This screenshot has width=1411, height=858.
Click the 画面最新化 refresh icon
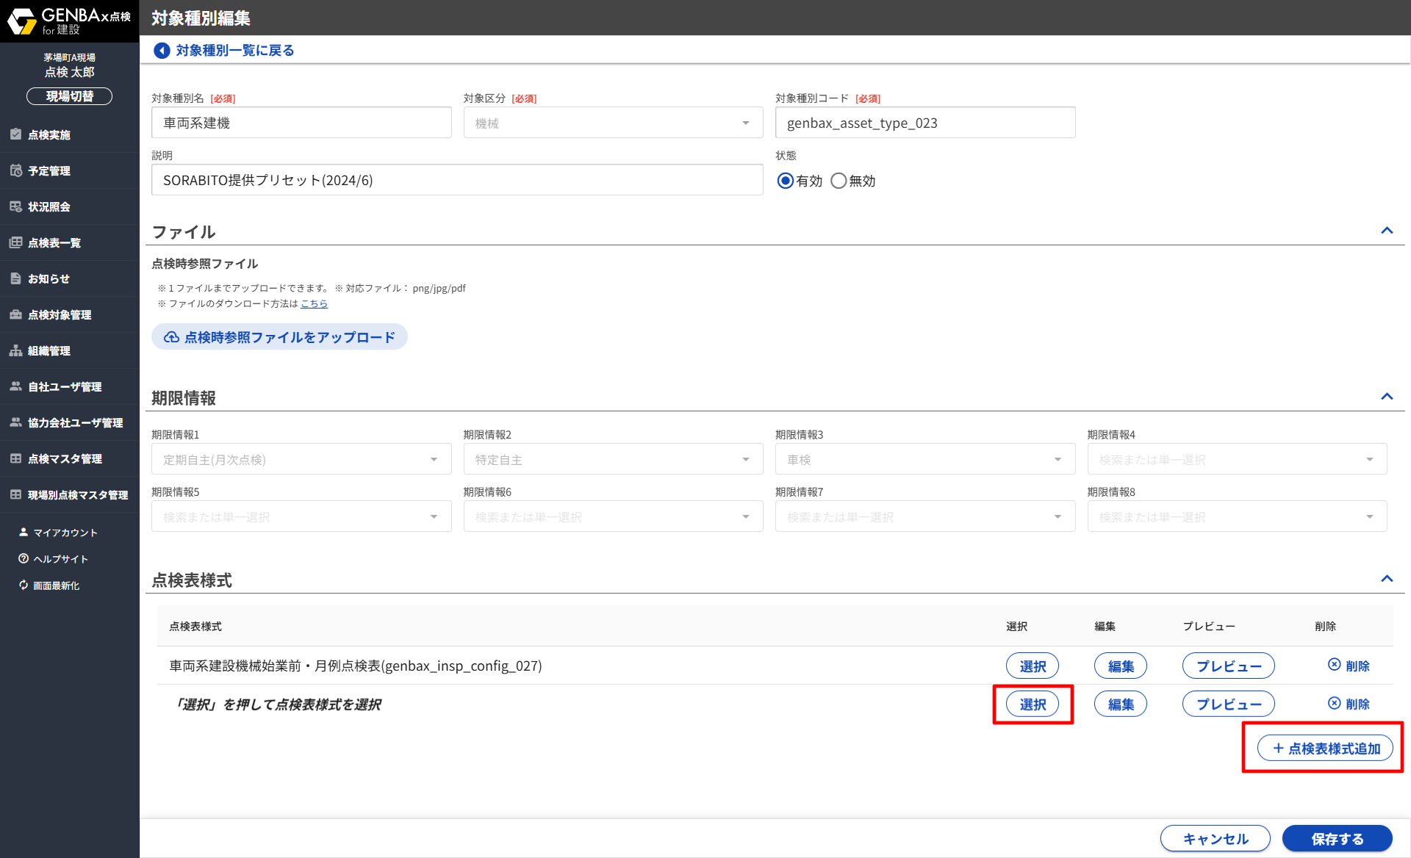pos(24,585)
